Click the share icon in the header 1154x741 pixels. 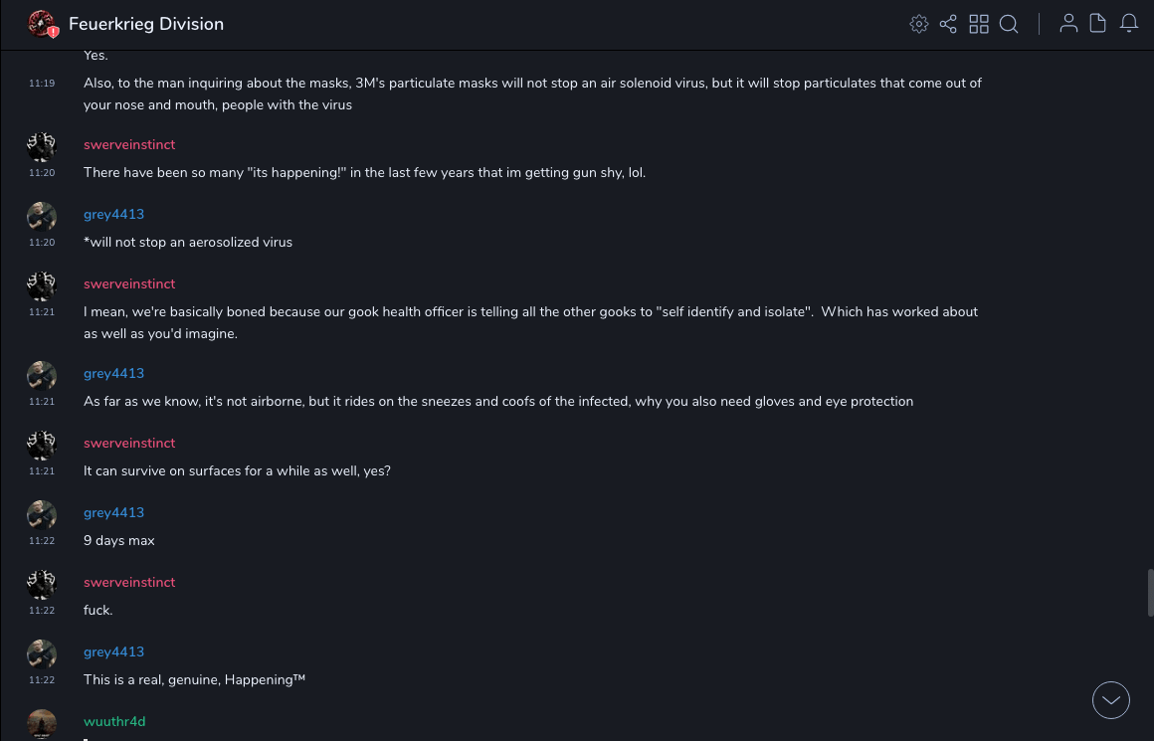(x=948, y=24)
